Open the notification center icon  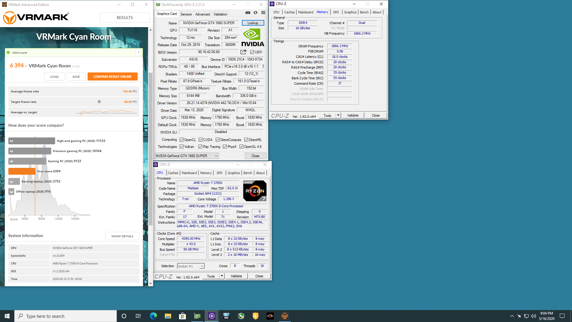562,316
